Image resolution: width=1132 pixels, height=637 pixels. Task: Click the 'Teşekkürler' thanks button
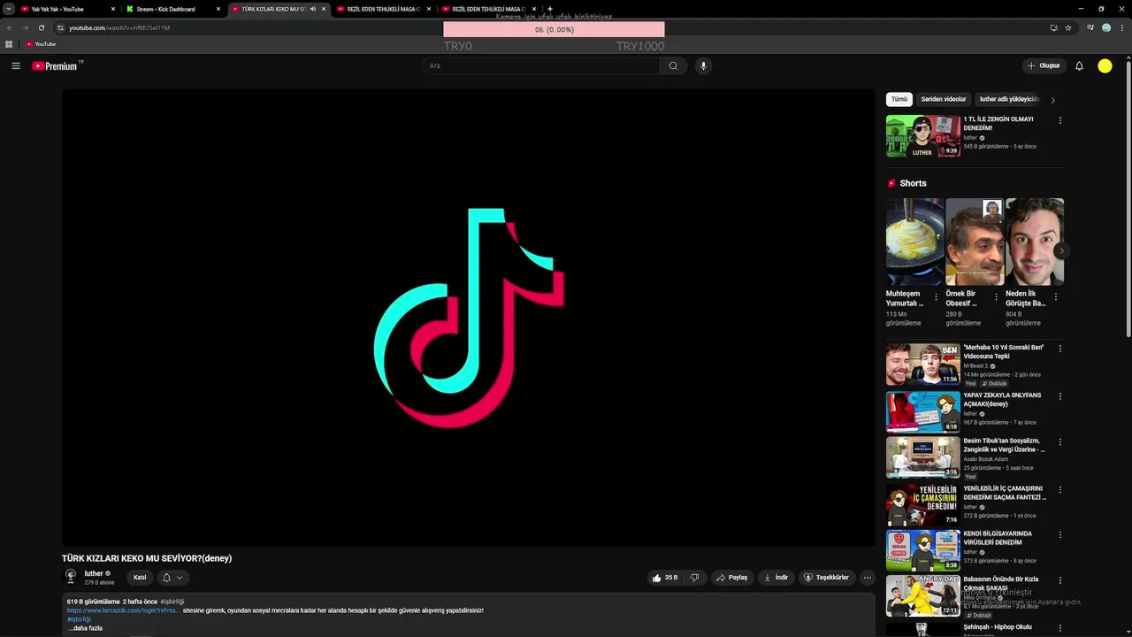(x=826, y=578)
